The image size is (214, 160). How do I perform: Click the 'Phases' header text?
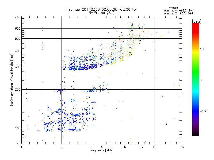(x=173, y=8)
